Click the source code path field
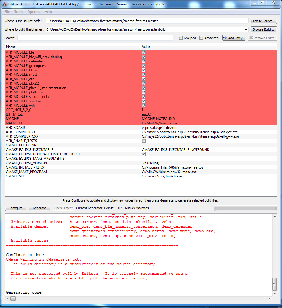The image size is (282, 308). (x=147, y=21)
